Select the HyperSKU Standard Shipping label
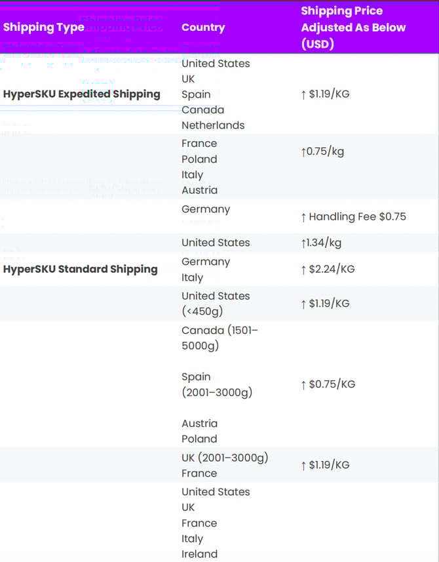Screen dimensions: 439x562 pyautogui.click(x=81, y=269)
